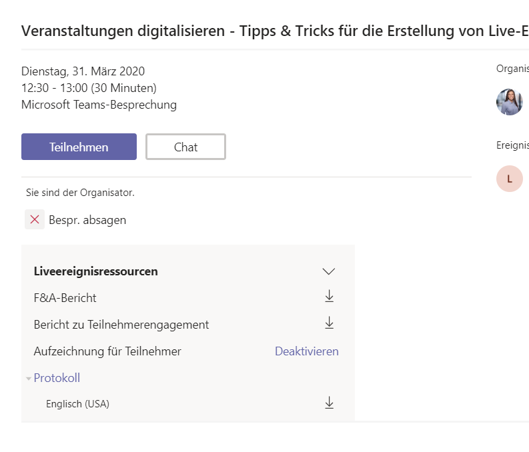This screenshot has height=452, width=529.
Task: Click the meeting title heading
Action: [x=275, y=31]
